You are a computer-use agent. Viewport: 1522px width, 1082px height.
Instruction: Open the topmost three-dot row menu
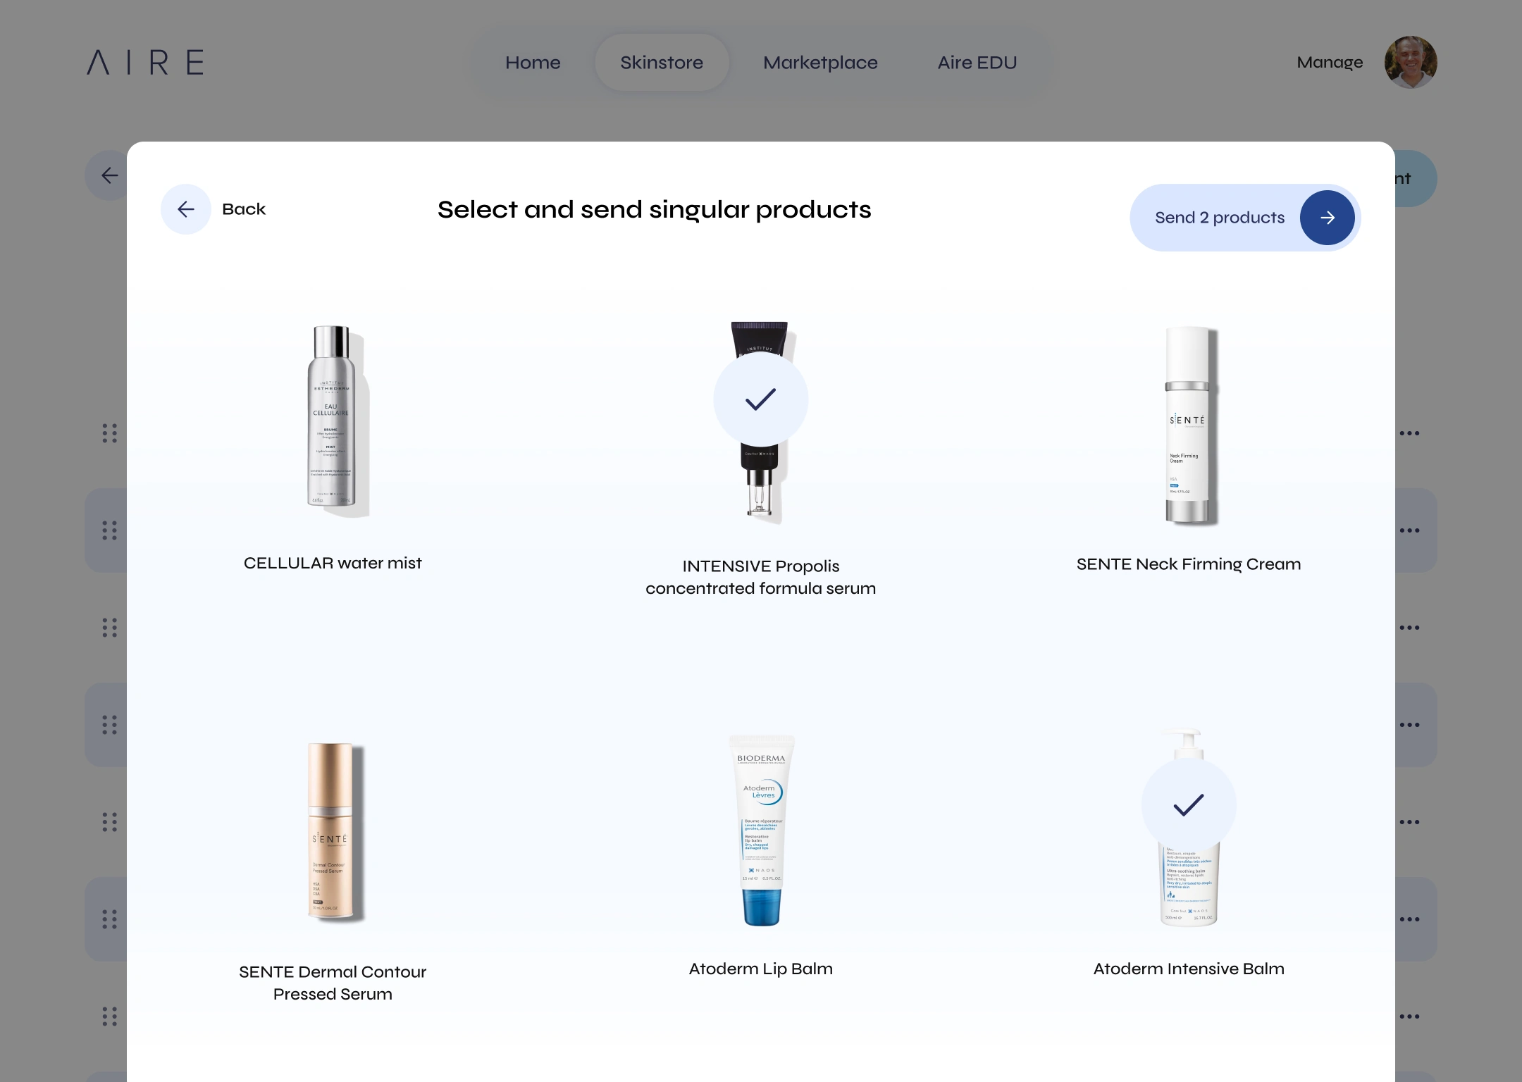coord(1409,433)
